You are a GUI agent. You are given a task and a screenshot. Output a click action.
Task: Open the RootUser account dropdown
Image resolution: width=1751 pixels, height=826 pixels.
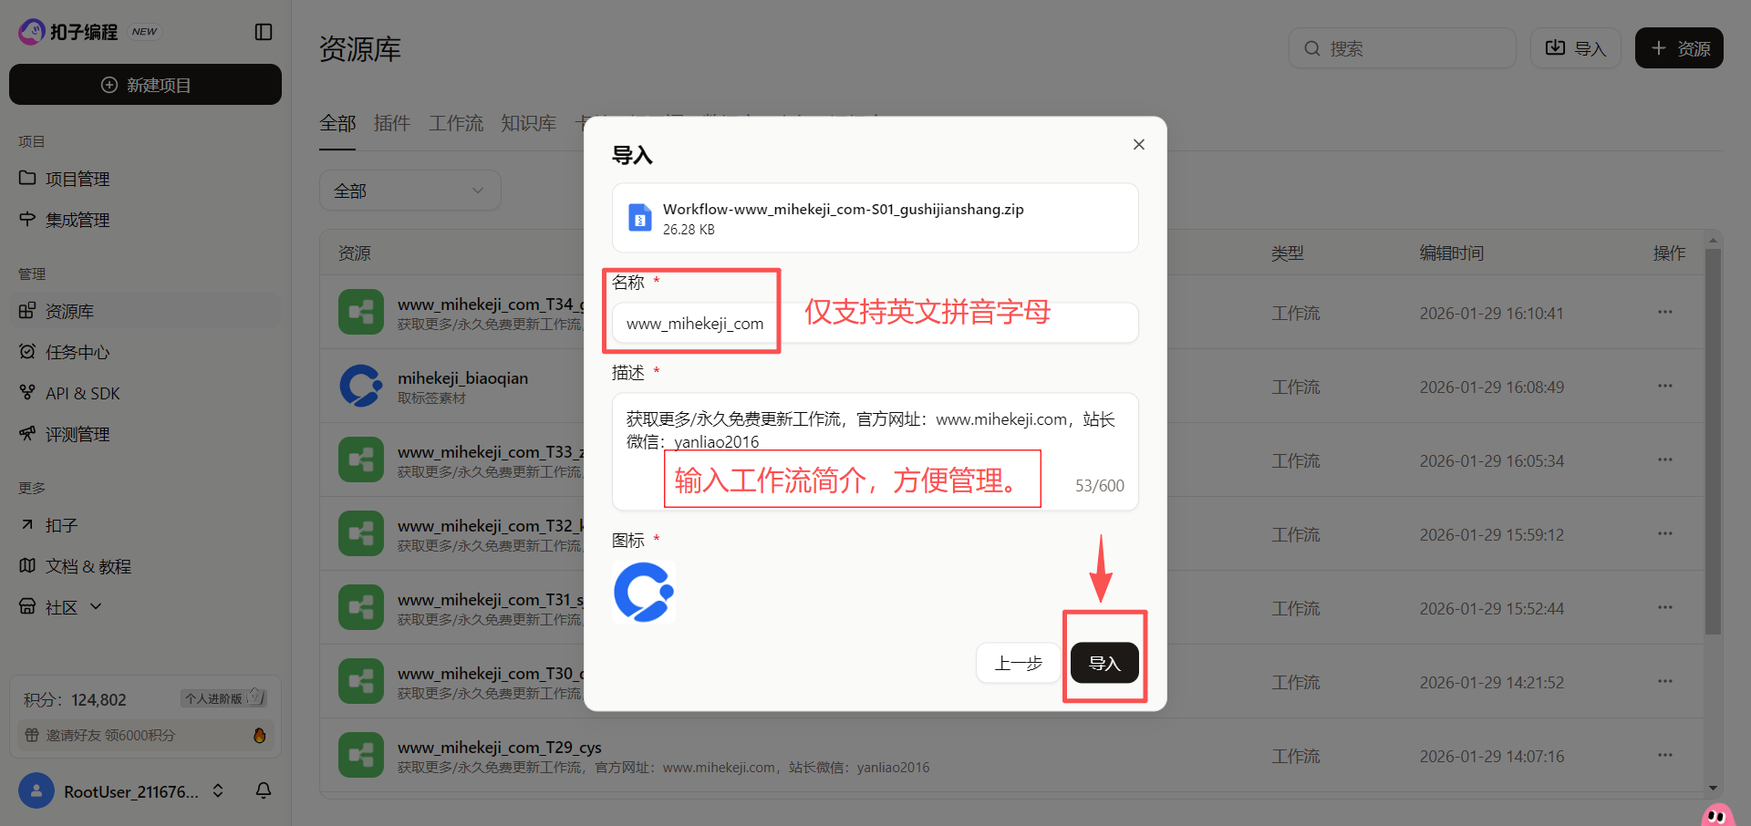click(217, 790)
